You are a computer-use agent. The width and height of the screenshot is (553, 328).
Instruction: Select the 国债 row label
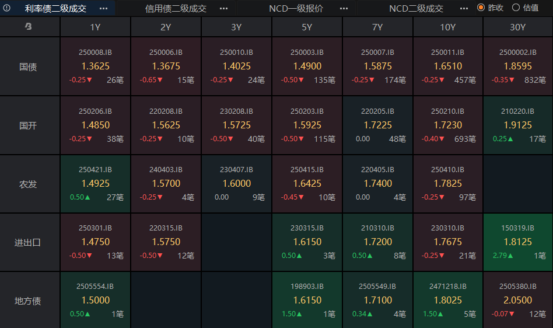pyautogui.click(x=28, y=67)
